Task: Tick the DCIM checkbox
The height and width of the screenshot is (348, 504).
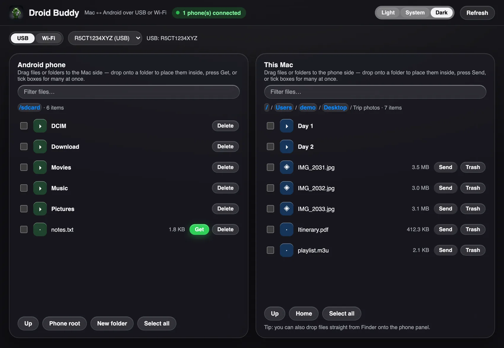Action: pos(24,126)
